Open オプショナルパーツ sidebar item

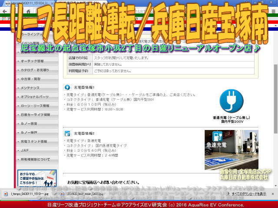pos(37,97)
